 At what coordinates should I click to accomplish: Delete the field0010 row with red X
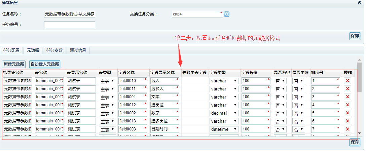pos(347,81)
